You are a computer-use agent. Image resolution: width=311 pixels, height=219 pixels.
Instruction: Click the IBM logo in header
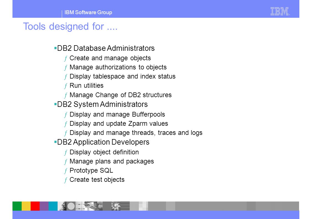click(x=280, y=11)
